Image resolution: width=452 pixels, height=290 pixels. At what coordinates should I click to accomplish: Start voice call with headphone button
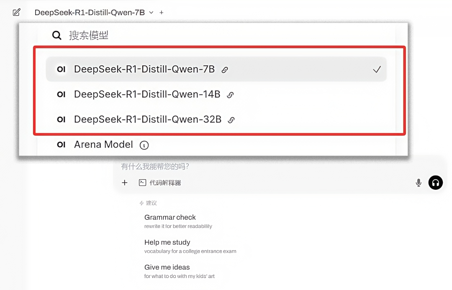(435, 183)
